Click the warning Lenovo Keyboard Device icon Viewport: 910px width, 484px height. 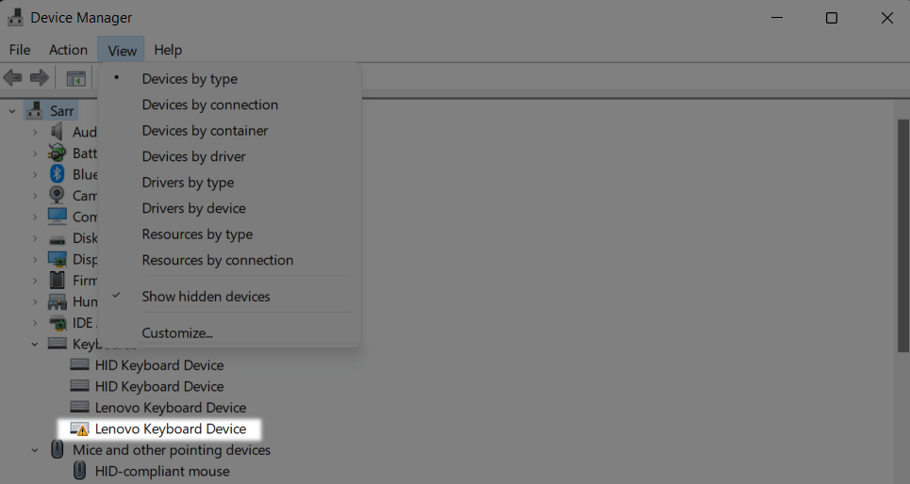(x=80, y=429)
